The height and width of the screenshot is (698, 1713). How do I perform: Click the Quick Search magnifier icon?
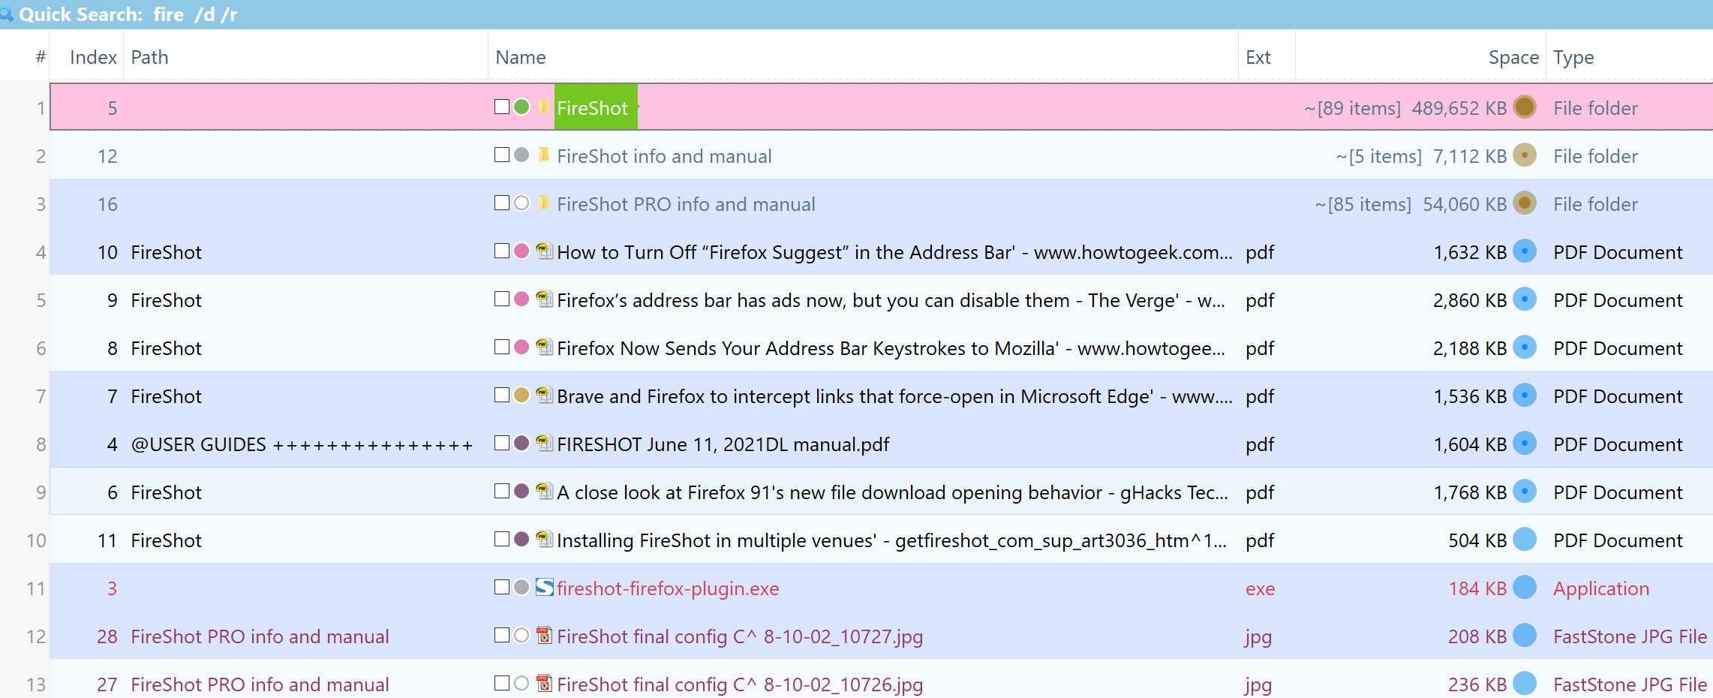6,14
